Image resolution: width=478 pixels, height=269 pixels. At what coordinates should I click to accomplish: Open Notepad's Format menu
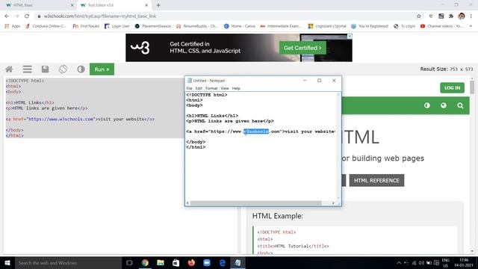pyautogui.click(x=211, y=88)
